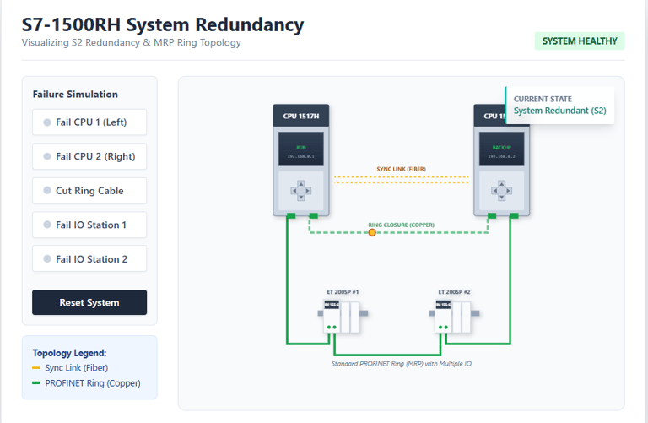Click the right CPU BACKUP display screen

click(x=501, y=149)
